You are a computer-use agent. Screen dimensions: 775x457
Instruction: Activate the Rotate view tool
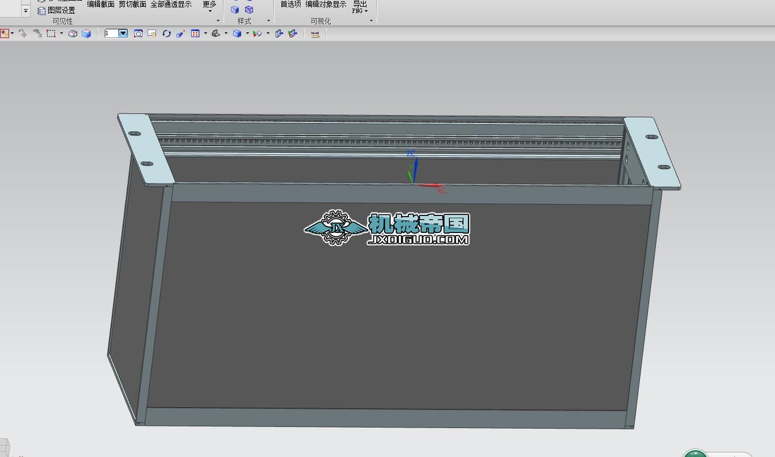click(x=166, y=33)
